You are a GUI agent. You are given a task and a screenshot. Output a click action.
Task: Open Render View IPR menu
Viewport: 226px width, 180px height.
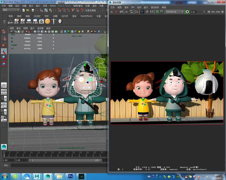(x=133, y=7)
